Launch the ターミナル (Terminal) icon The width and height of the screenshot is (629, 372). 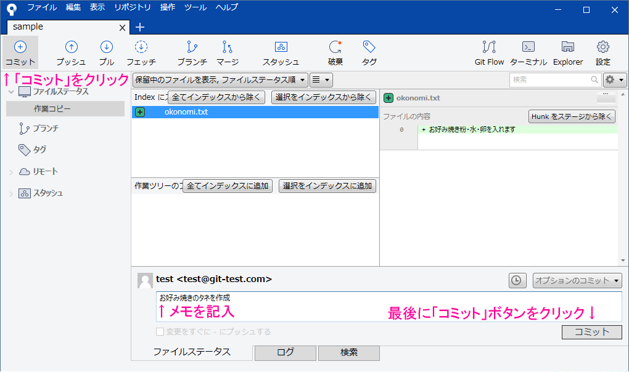coord(528,52)
